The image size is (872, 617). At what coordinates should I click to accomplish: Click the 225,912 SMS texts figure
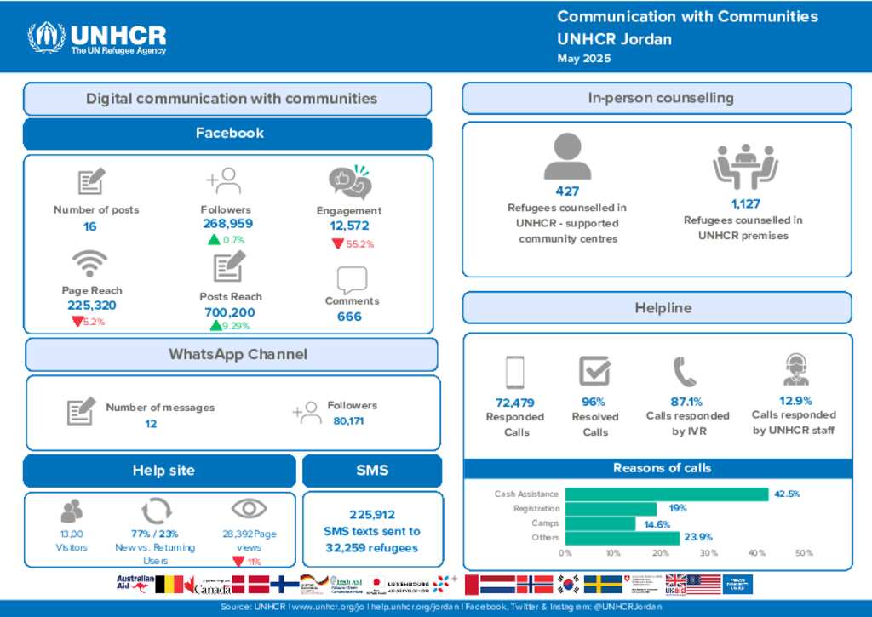[372, 515]
